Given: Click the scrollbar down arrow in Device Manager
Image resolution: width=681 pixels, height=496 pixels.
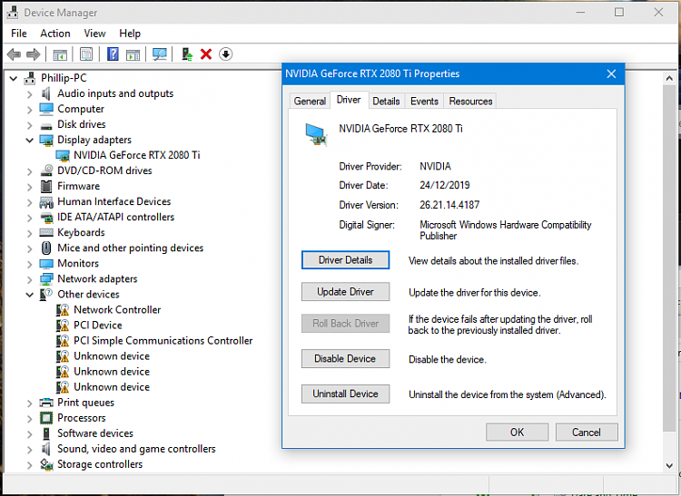Looking at the screenshot, I should 669,466.
